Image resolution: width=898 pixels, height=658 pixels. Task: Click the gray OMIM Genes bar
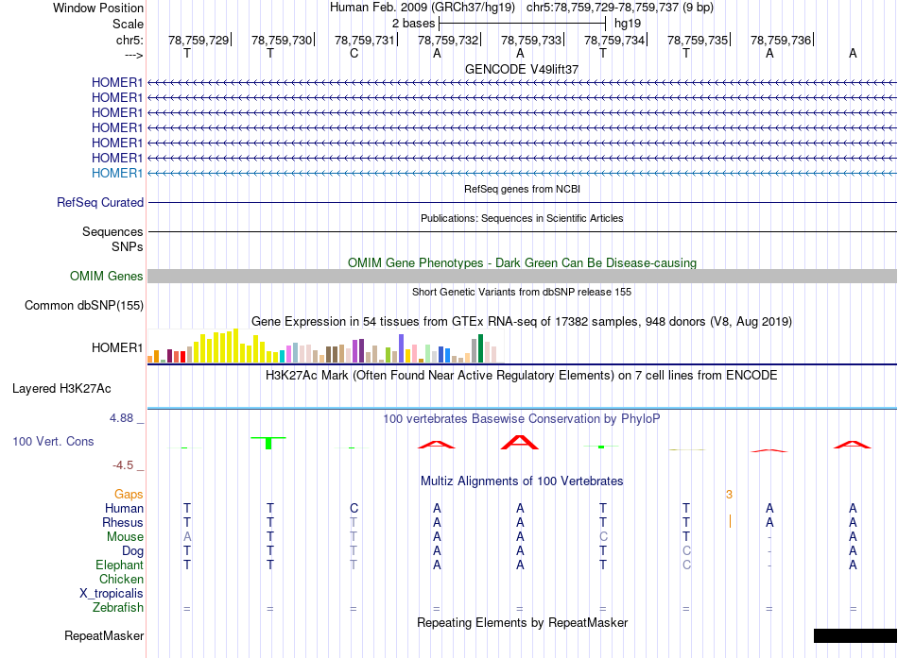pyautogui.click(x=522, y=276)
